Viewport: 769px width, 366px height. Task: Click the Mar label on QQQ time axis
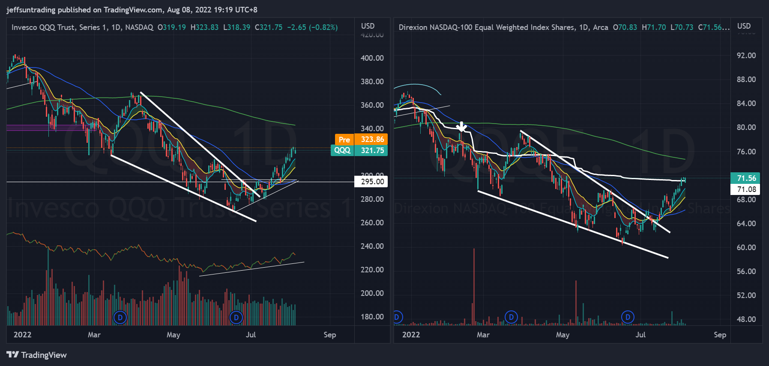click(x=94, y=335)
